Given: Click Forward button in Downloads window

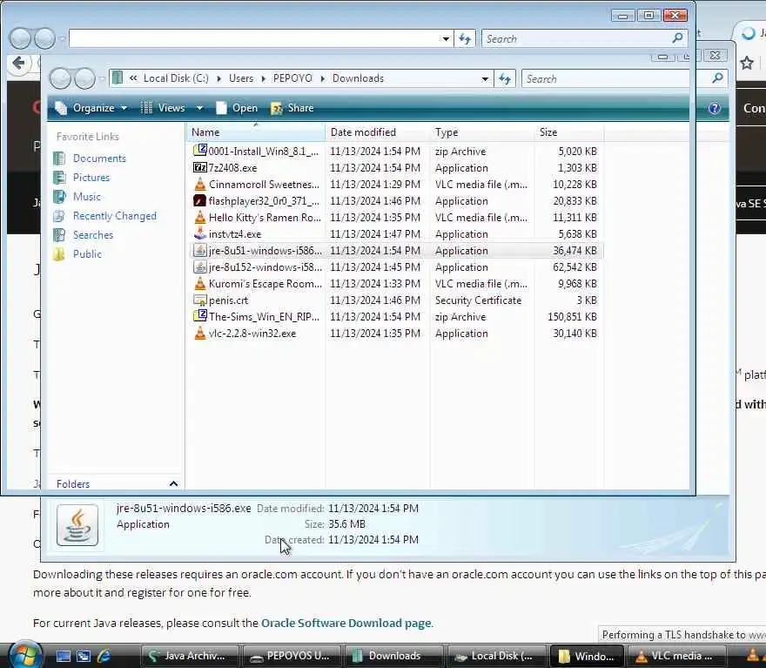Looking at the screenshot, I should (x=84, y=78).
